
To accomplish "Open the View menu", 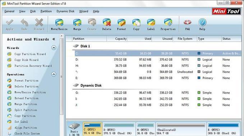I will (x=22, y=11).
